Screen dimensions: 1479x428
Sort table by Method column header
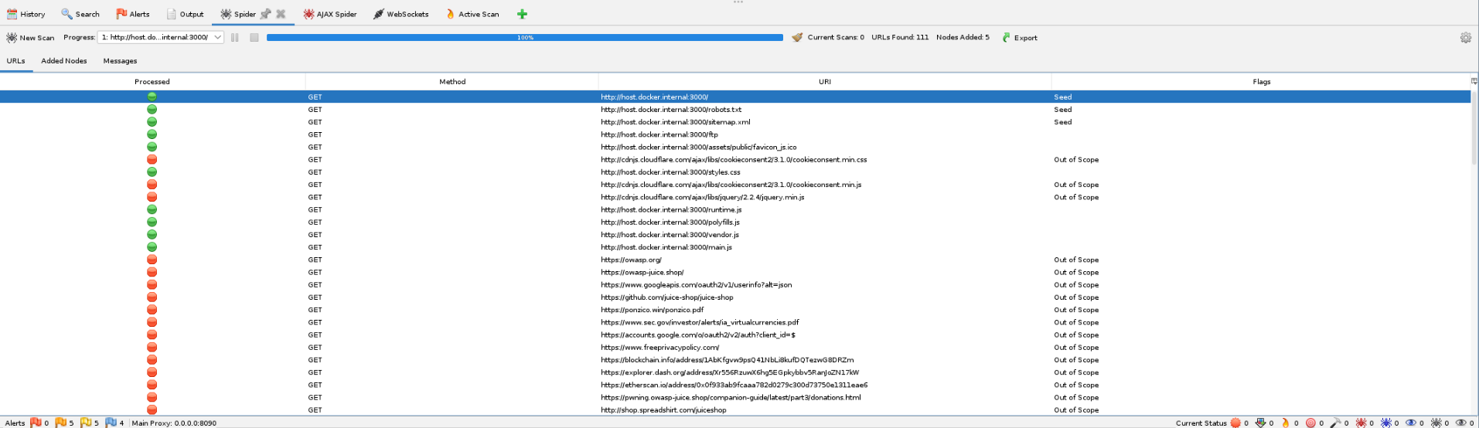point(452,81)
